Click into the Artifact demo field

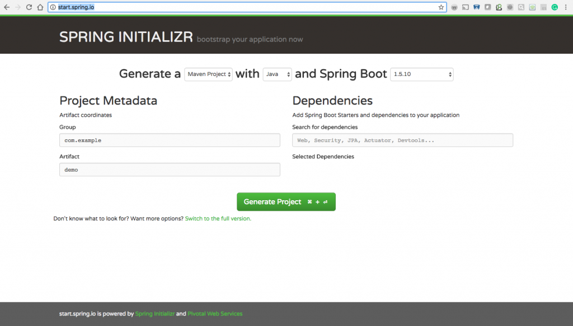[170, 169]
